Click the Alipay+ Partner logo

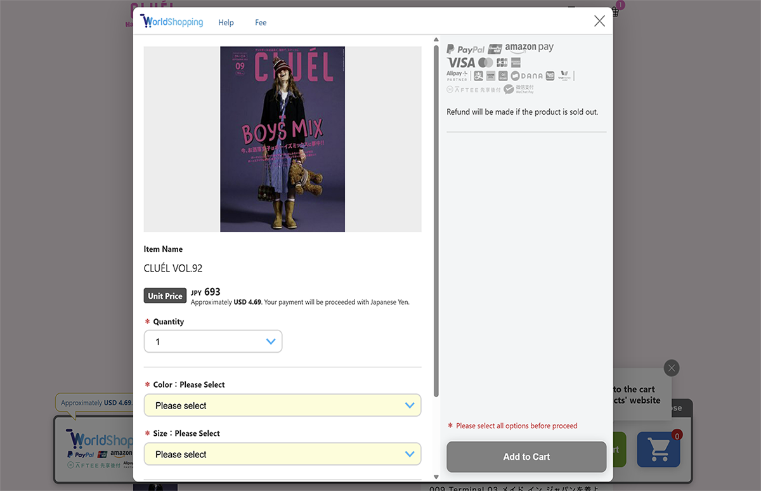(457, 75)
